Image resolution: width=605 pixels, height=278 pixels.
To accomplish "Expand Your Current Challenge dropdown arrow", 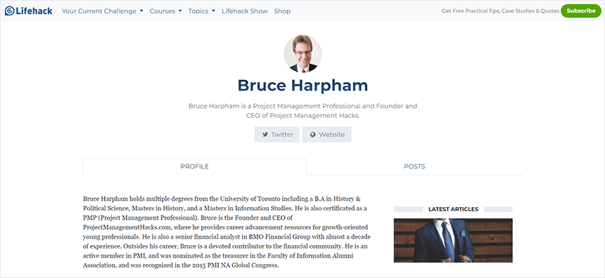I will click(x=141, y=11).
